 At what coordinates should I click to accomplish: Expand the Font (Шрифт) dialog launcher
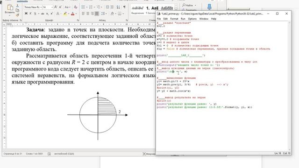(x=78, y=20)
